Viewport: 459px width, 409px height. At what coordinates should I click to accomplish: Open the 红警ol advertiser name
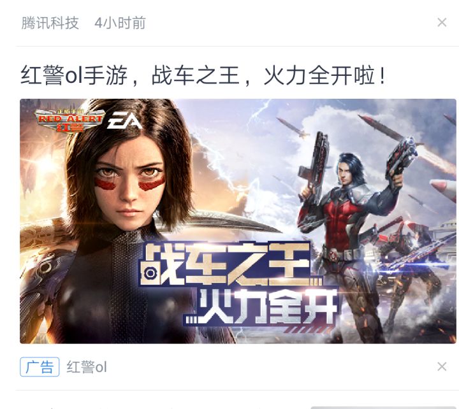tap(87, 367)
